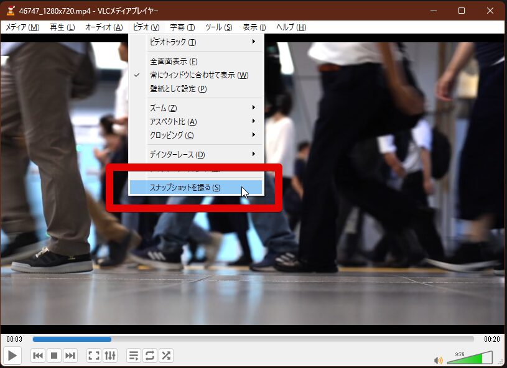Select スナップショットを撮る menu entry
The height and width of the screenshot is (368, 507).
185,187
